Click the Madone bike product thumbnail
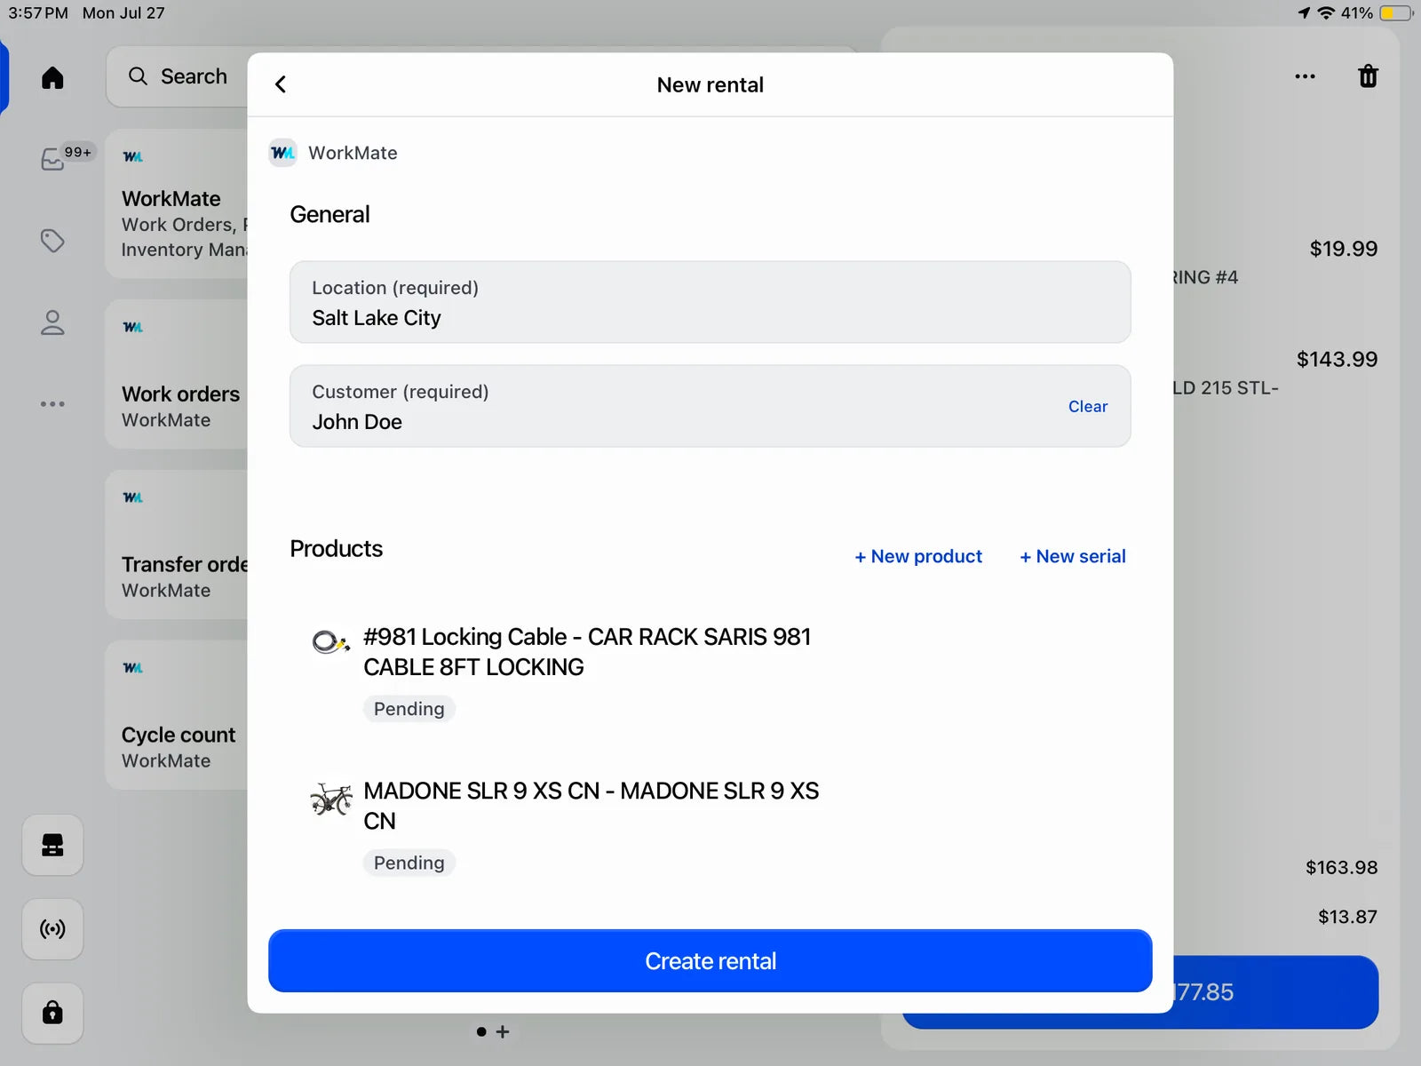The width and height of the screenshot is (1421, 1066). (x=330, y=798)
